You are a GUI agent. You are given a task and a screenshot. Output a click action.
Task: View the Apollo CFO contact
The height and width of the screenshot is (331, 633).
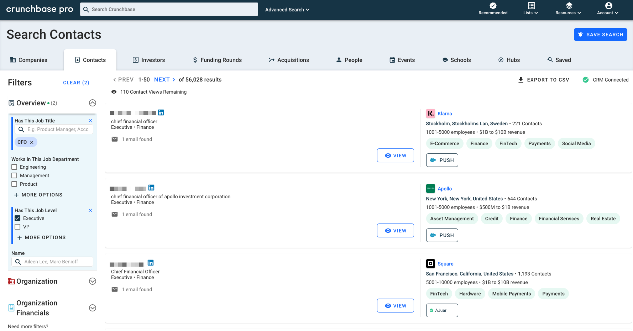coord(396,231)
